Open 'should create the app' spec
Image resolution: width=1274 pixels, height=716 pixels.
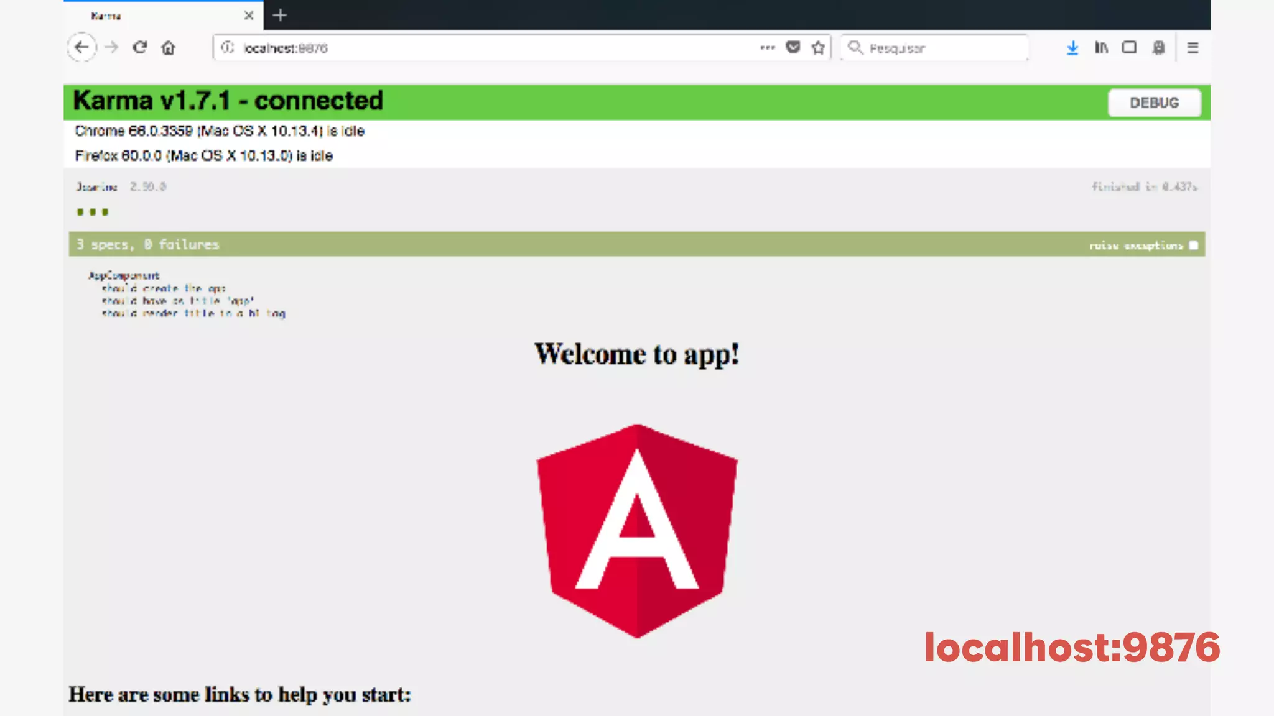164,288
